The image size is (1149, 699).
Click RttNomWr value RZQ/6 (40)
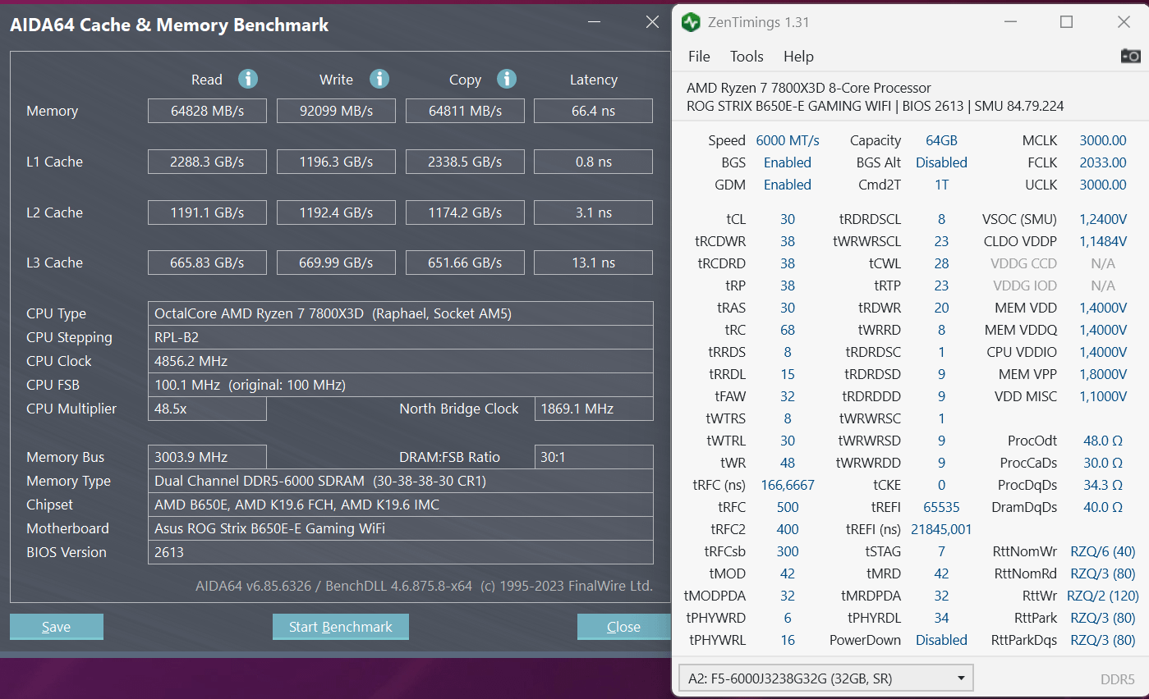click(x=1103, y=551)
